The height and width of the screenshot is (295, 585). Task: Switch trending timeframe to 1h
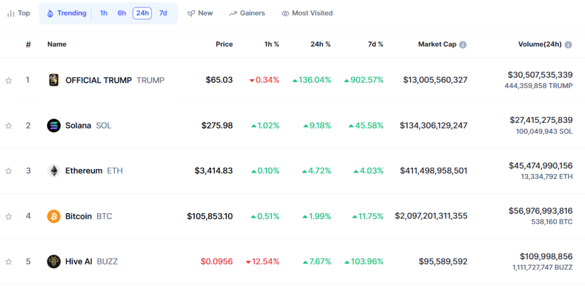click(x=103, y=14)
